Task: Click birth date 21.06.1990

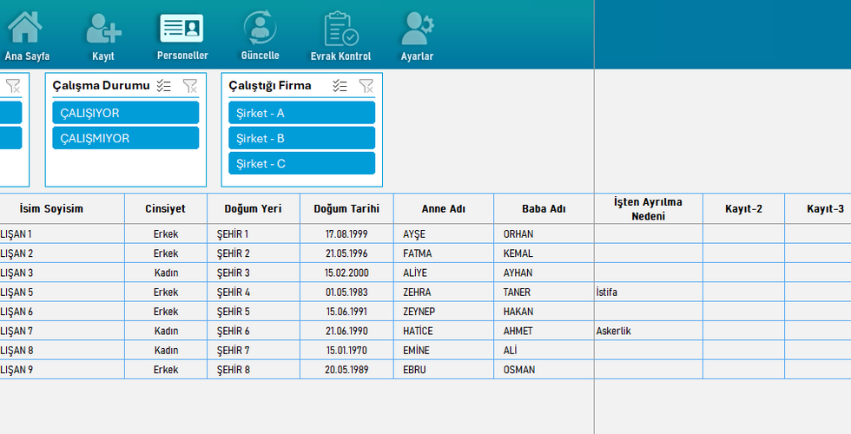Action: click(x=346, y=331)
